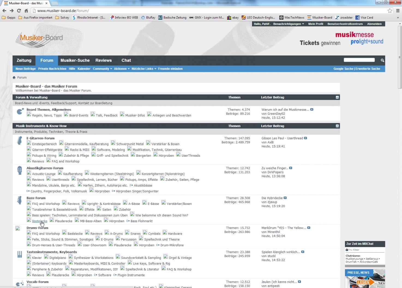Open the Presse, News thumbnail

365,278
